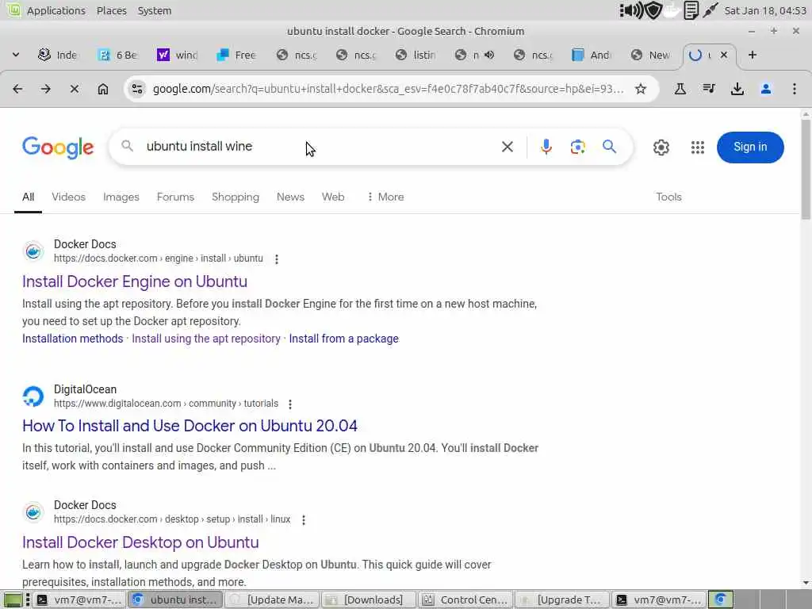Mute the tab playing audio

[x=489, y=55]
